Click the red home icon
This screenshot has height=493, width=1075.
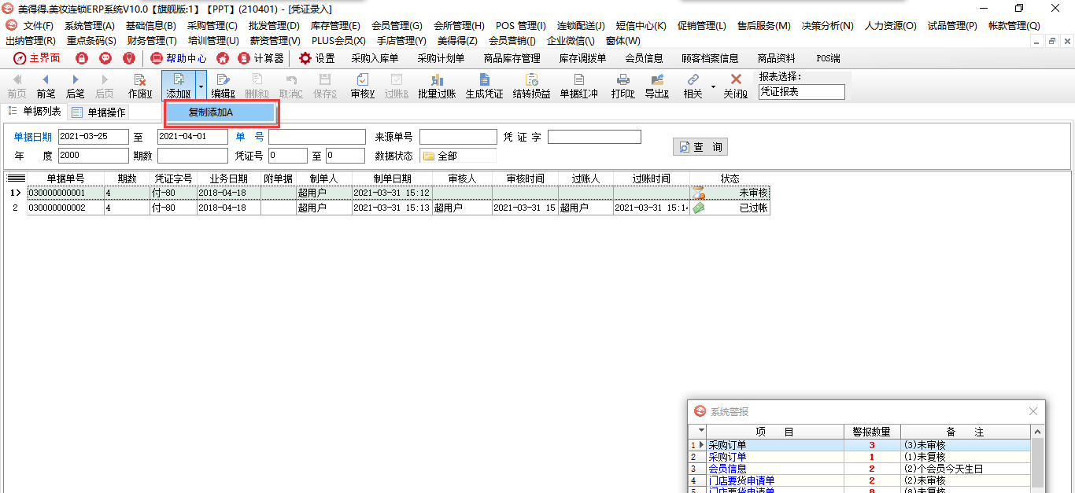pyautogui.click(x=223, y=58)
